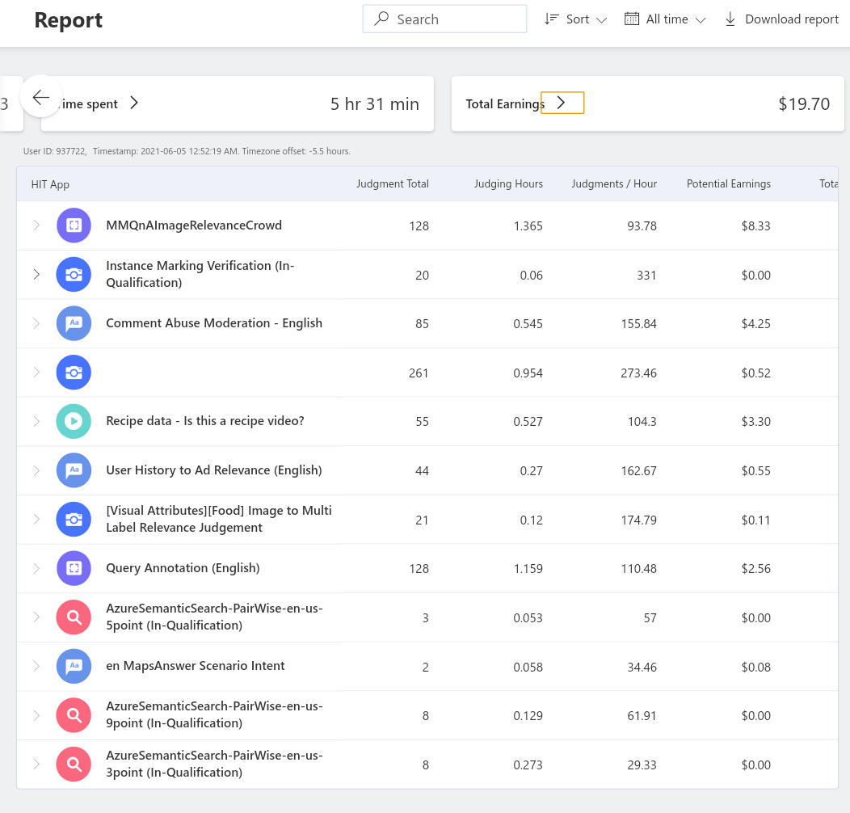This screenshot has height=813, width=850.
Task: Expand the Recipe data row chevron
Action: (x=36, y=421)
